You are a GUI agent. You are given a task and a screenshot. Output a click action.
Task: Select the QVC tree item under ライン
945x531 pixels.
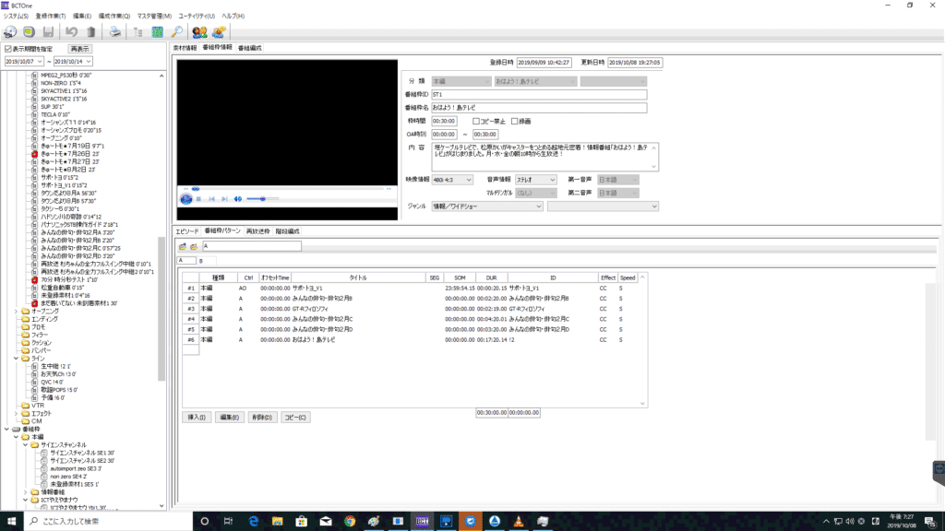click(52, 382)
